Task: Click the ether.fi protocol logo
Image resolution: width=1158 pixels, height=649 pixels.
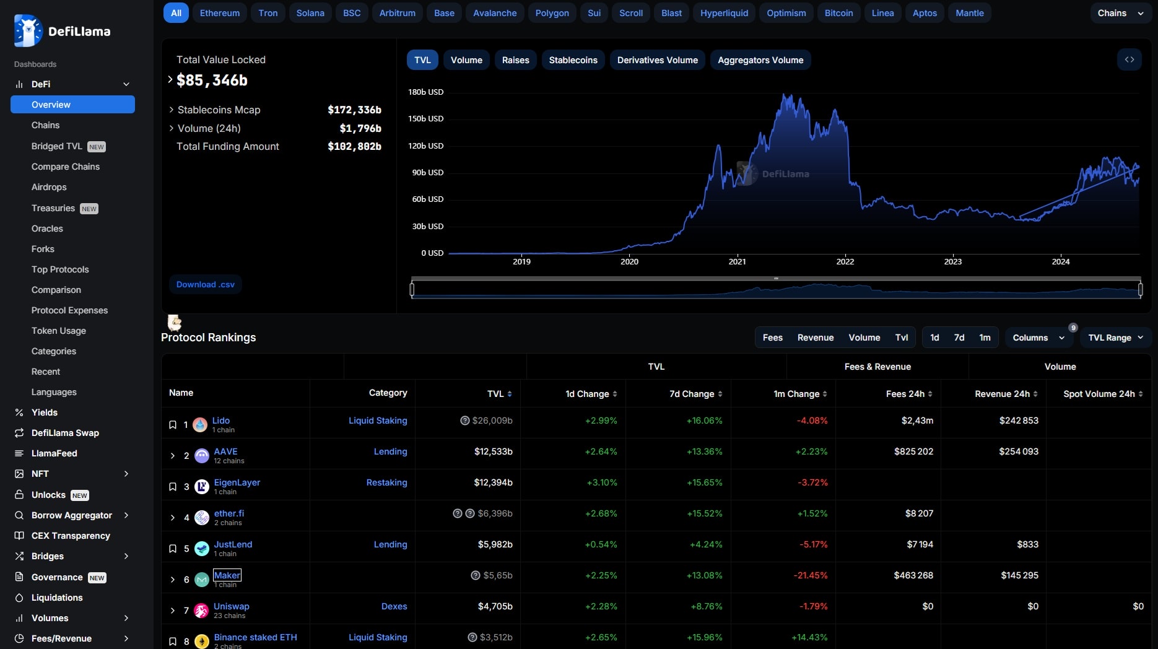Action: (202, 518)
